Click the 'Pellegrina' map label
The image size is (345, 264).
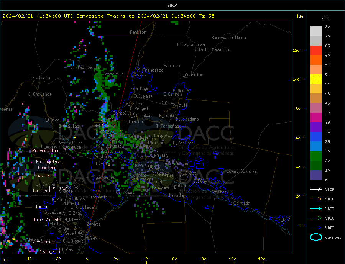coord(48,162)
